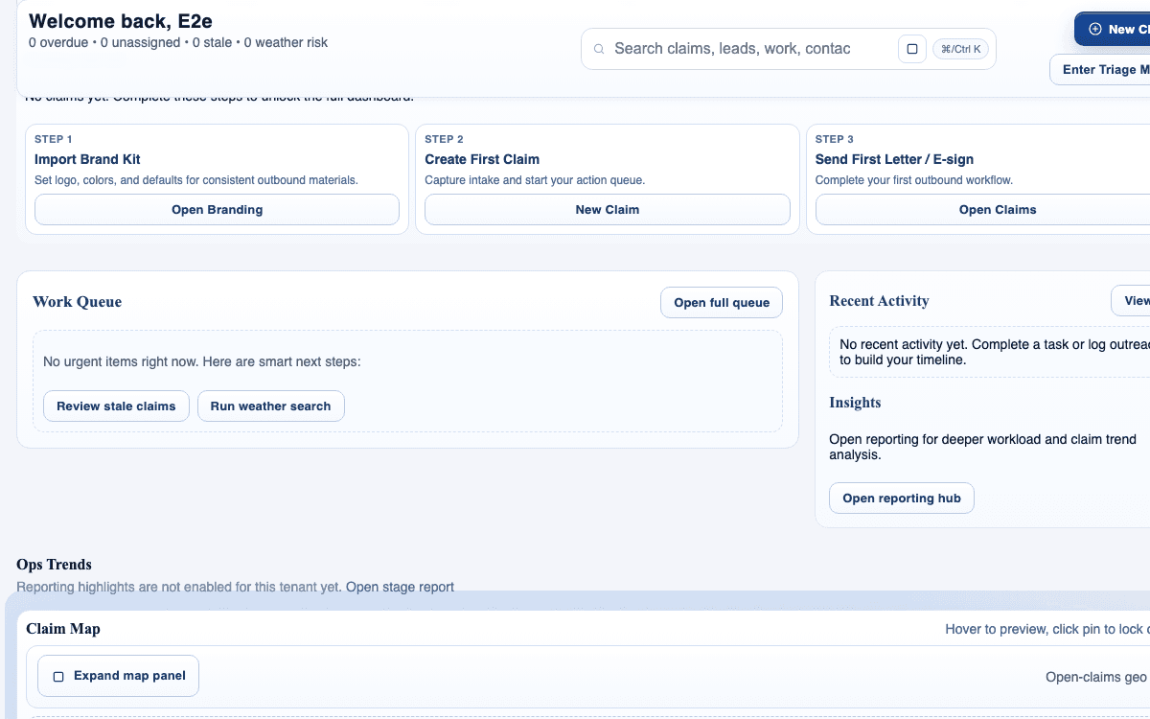Image resolution: width=1150 pixels, height=719 pixels.
Task: Expand the map panel
Action: [118, 675]
